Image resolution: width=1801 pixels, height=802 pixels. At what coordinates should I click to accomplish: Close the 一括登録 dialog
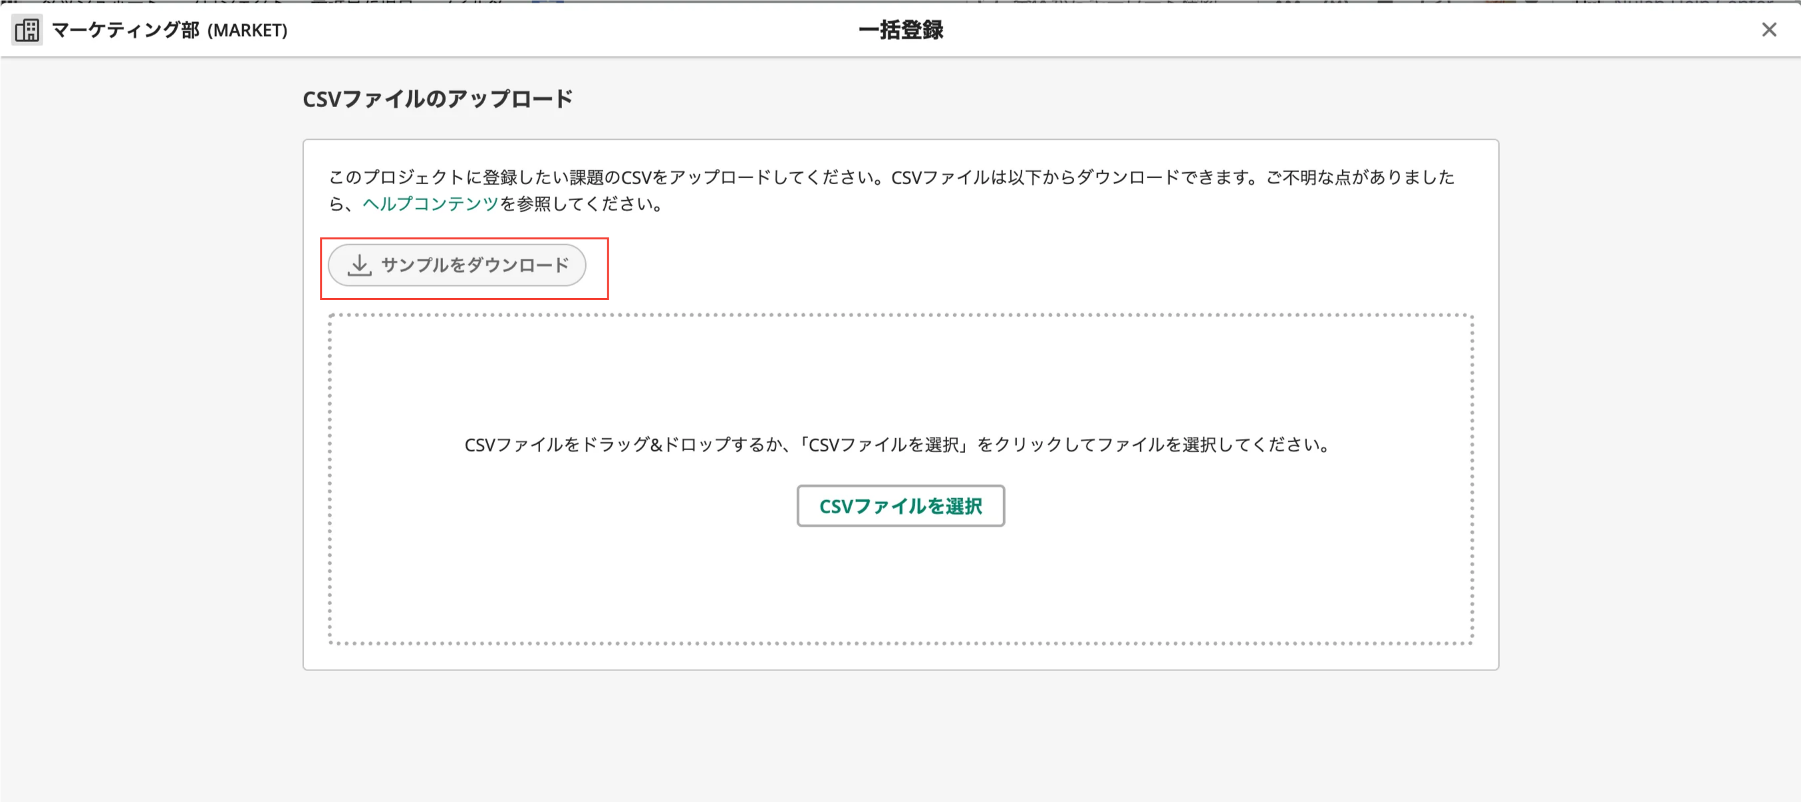tap(1769, 29)
